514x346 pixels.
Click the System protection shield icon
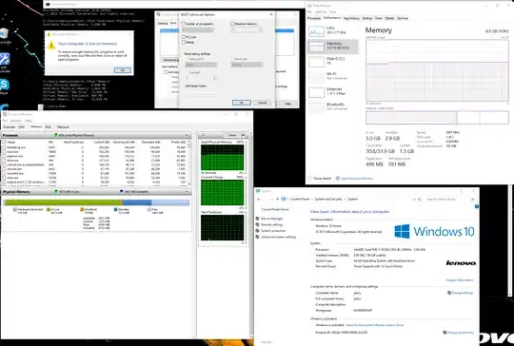tap(258, 231)
